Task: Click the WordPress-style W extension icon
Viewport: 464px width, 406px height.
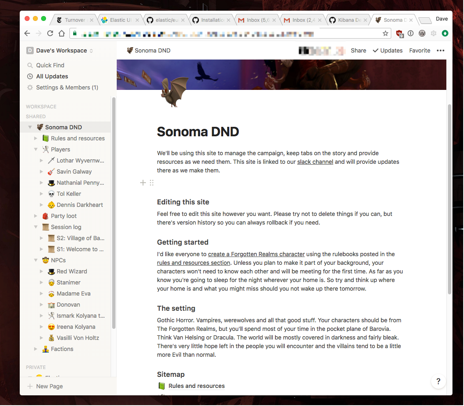Action: pyautogui.click(x=422, y=33)
